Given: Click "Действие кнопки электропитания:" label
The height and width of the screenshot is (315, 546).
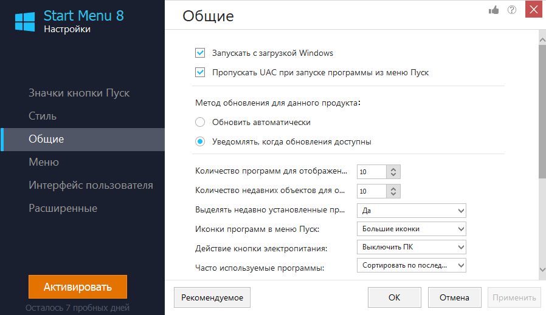Looking at the screenshot, I should (x=261, y=249).
